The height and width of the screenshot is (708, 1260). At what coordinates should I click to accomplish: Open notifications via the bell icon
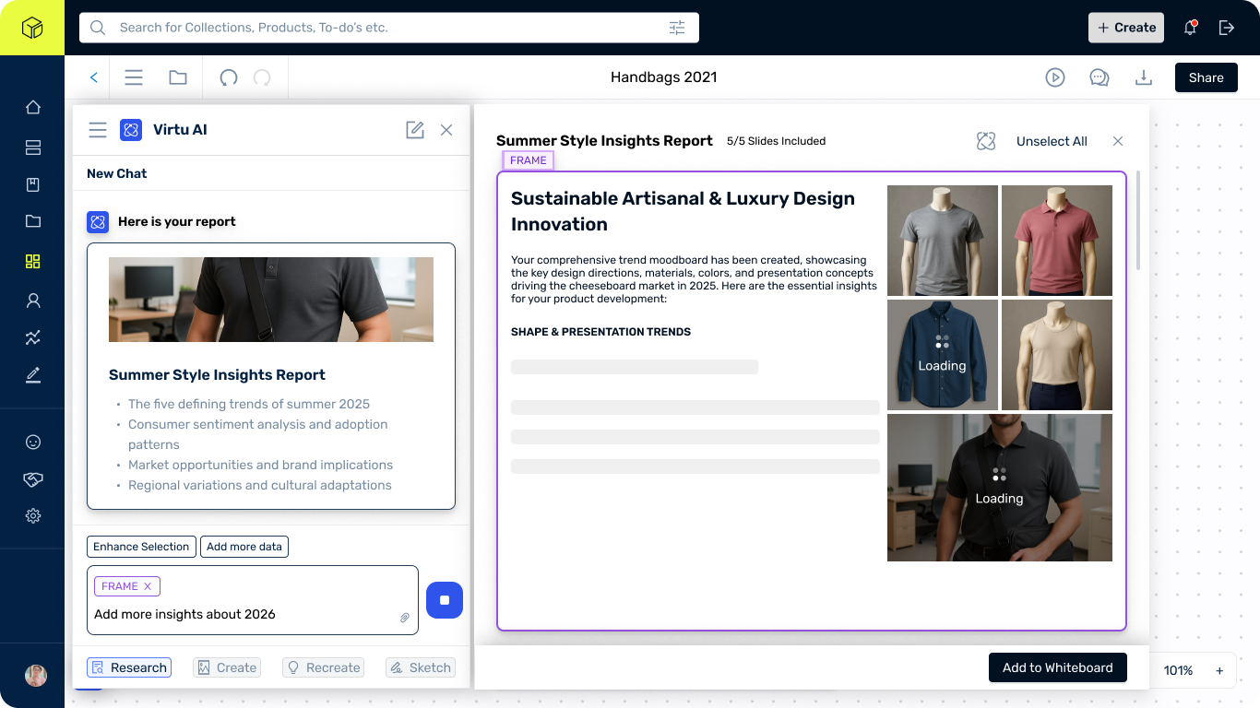(x=1190, y=28)
